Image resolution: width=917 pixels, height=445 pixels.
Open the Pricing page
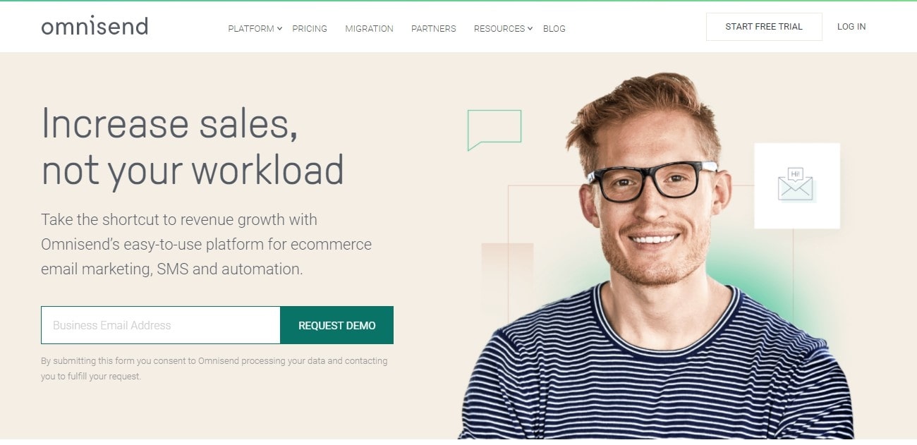310,29
